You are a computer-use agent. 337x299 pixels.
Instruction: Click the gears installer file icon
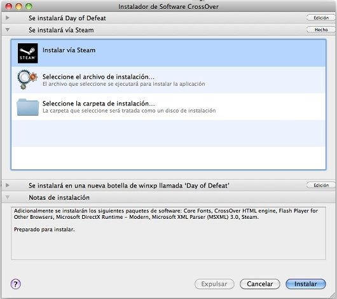point(27,80)
